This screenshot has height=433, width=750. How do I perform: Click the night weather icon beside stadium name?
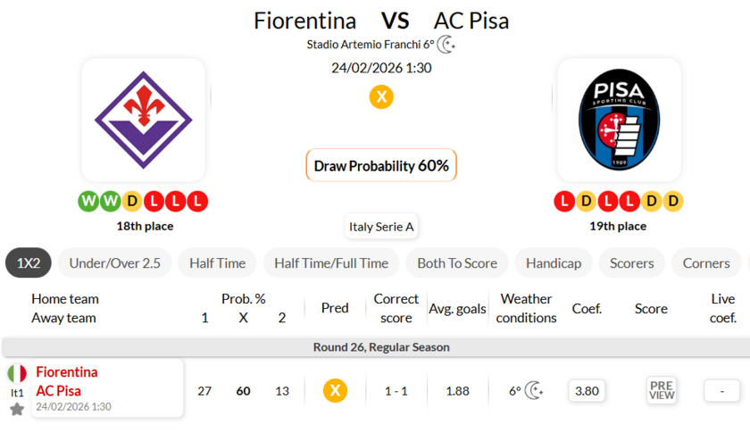pos(446,45)
